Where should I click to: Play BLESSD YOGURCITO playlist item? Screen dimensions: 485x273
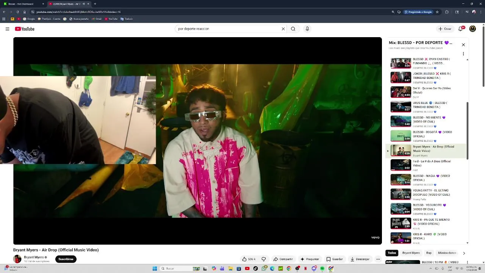point(426,209)
